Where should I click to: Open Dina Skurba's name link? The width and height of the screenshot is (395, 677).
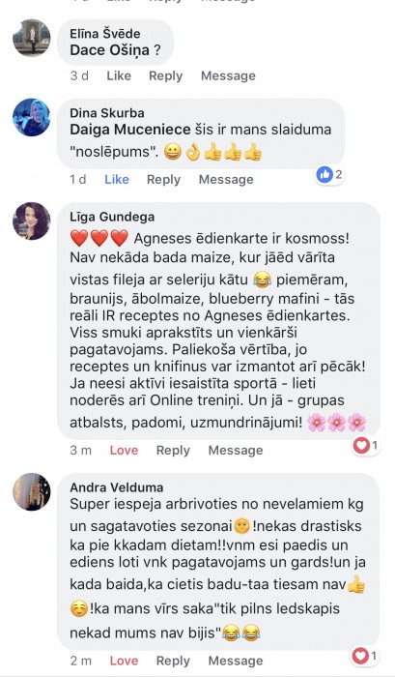(107, 113)
